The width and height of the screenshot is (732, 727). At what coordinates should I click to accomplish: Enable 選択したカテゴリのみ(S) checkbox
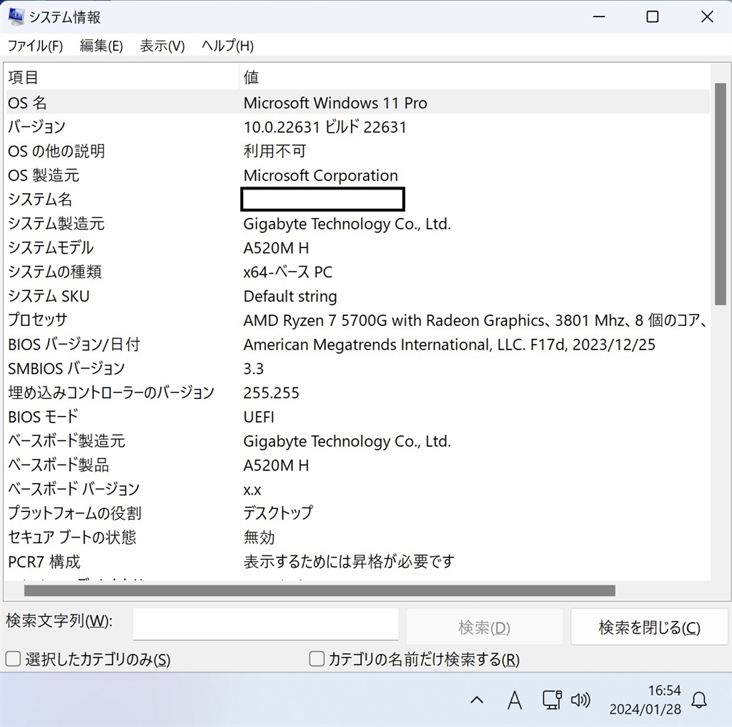click(x=13, y=659)
